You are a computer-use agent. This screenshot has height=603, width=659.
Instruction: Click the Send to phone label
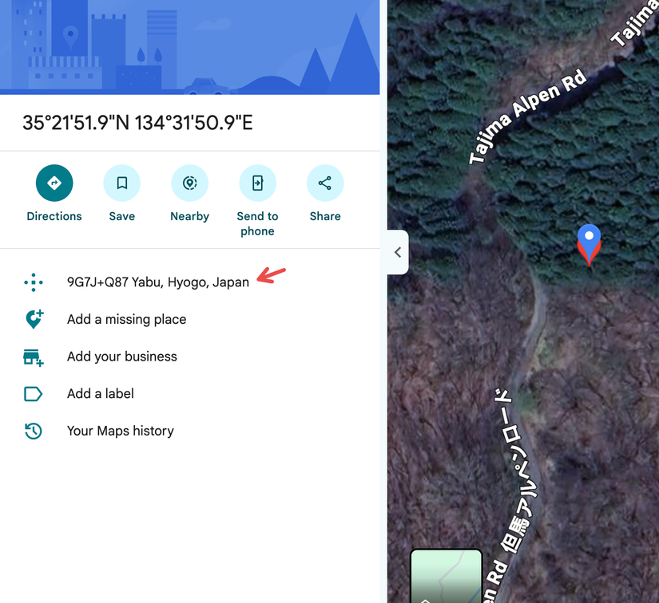[258, 223]
